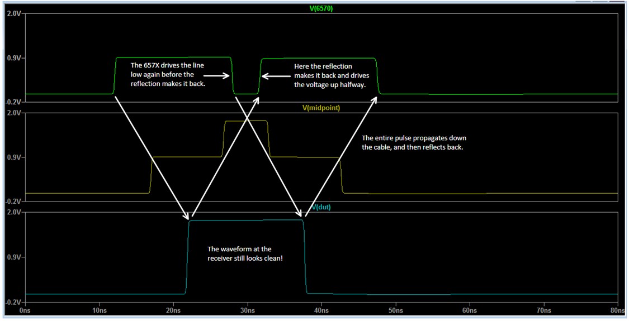
Task: Click the 80ns tick label
Action: click(x=616, y=309)
